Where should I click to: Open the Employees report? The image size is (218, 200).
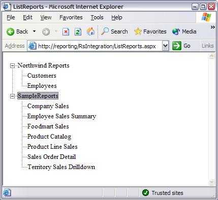click(42, 86)
